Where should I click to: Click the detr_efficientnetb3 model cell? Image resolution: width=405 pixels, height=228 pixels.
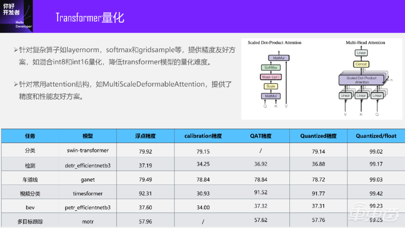(88, 165)
